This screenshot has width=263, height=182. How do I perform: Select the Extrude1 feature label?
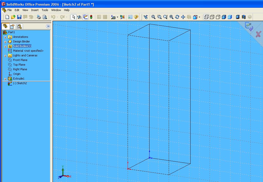pos(19,79)
